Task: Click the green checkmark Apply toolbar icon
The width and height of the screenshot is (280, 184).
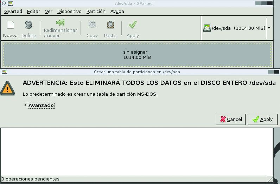Action: click(x=133, y=25)
